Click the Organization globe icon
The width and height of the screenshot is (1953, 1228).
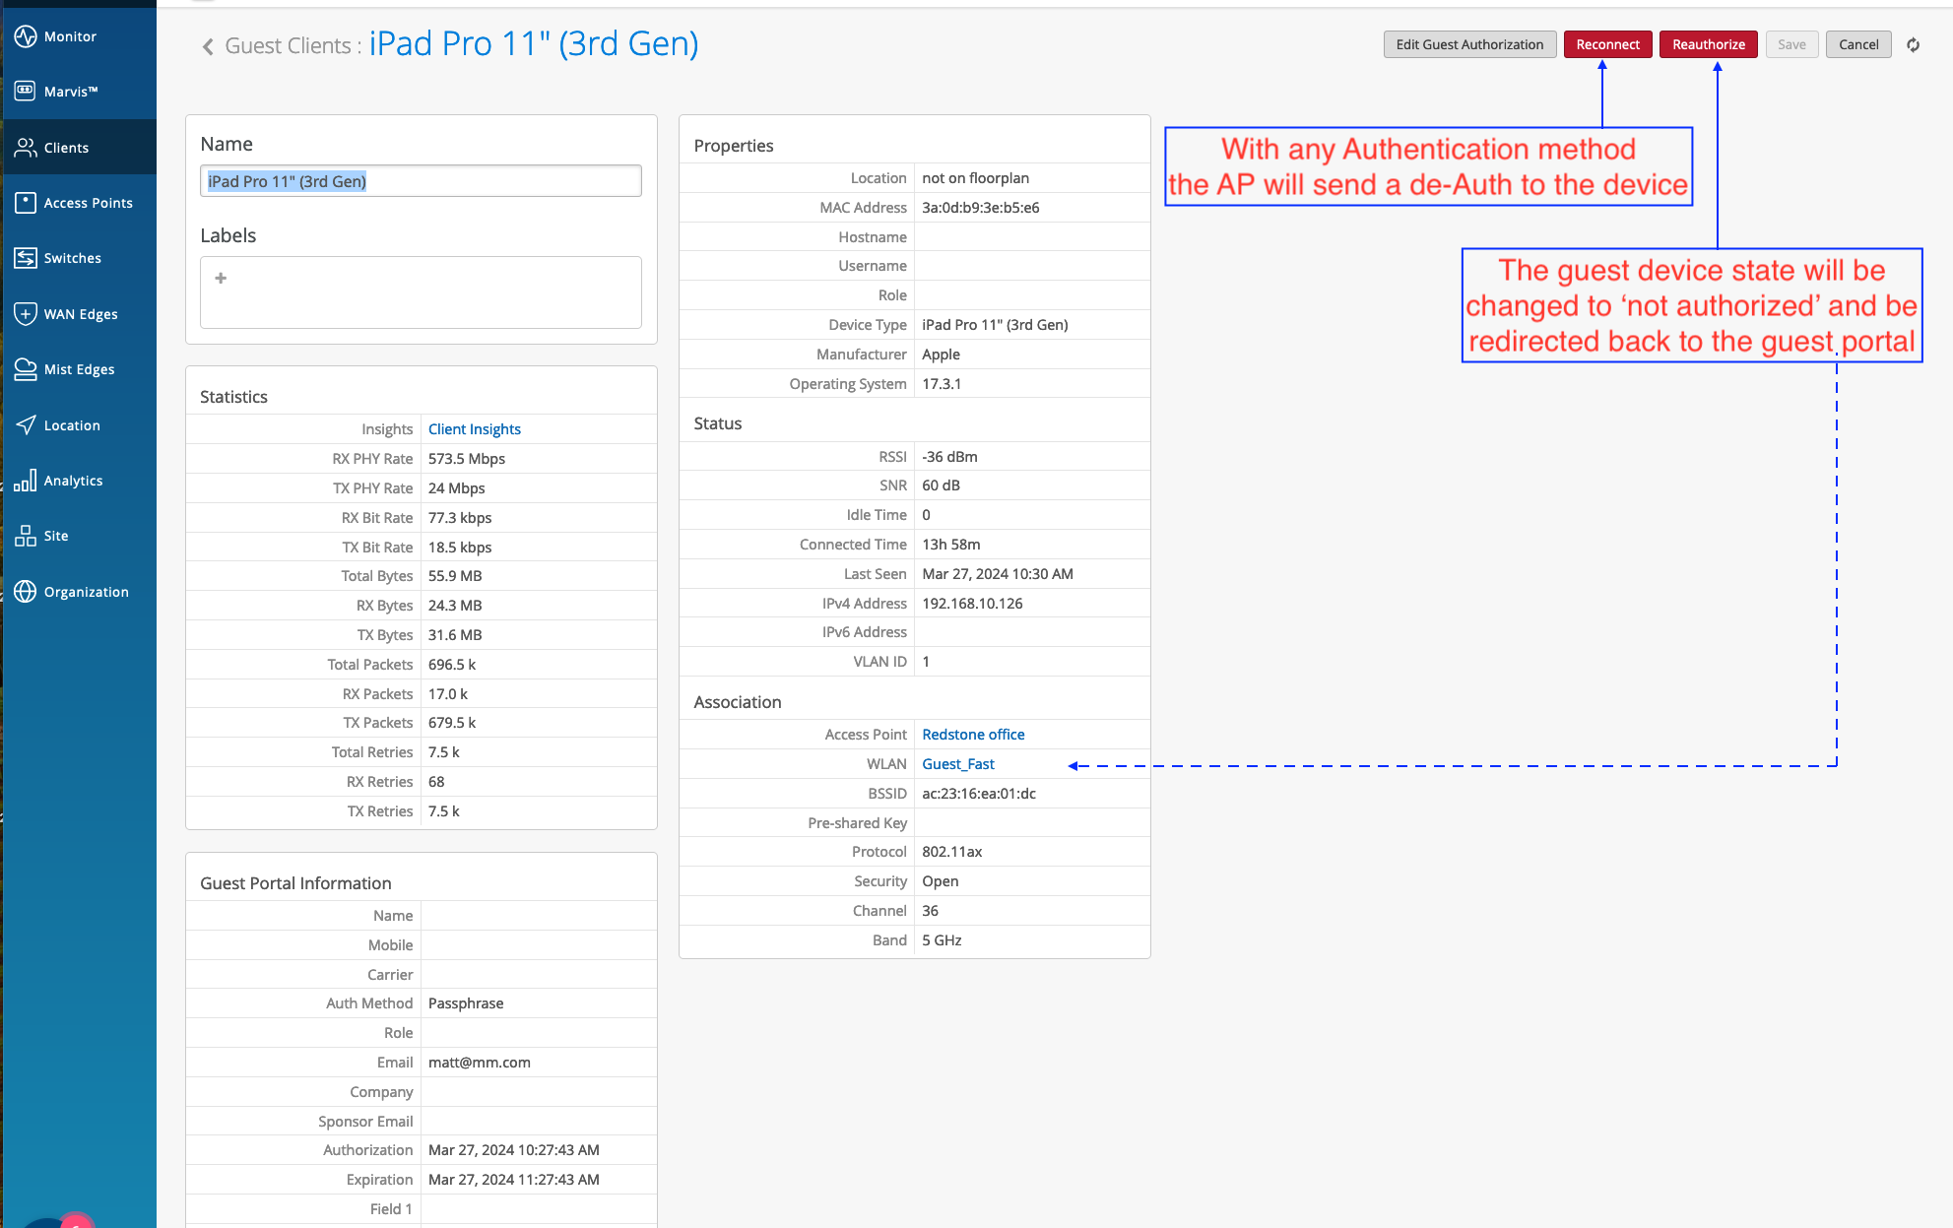pos(26,591)
